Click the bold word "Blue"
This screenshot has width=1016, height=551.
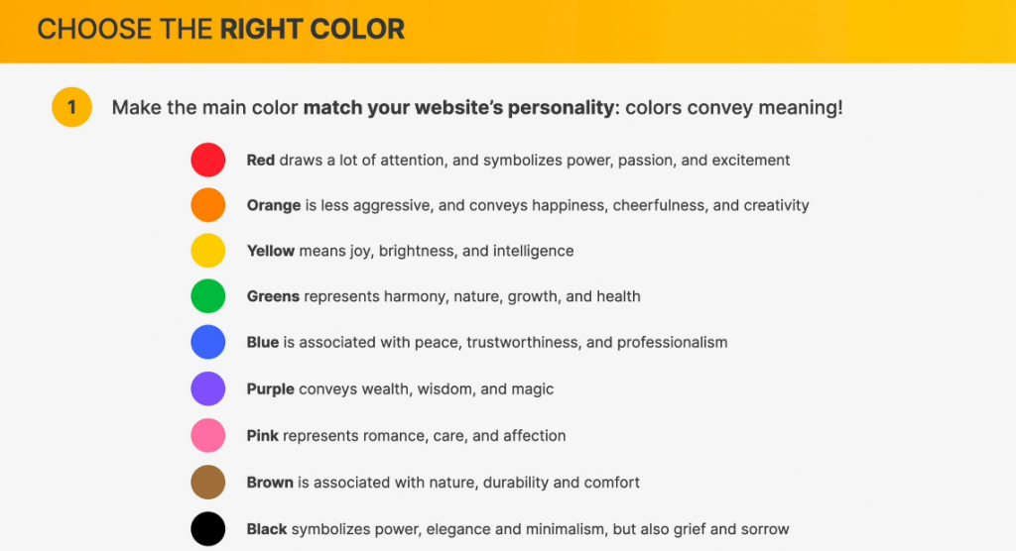(x=263, y=342)
